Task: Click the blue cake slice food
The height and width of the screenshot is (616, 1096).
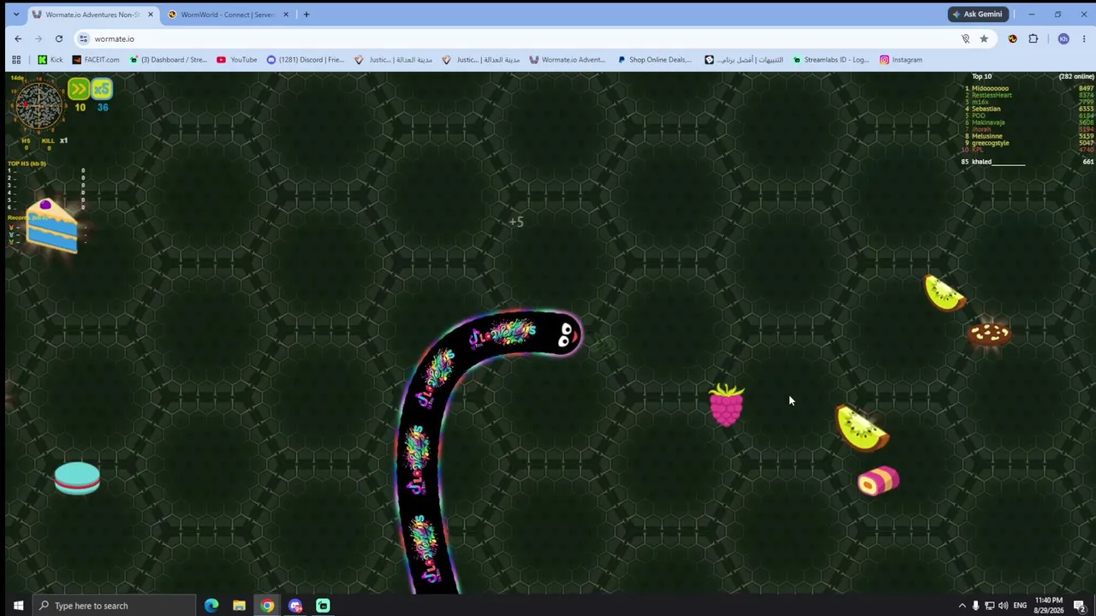Action: click(x=51, y=226)
